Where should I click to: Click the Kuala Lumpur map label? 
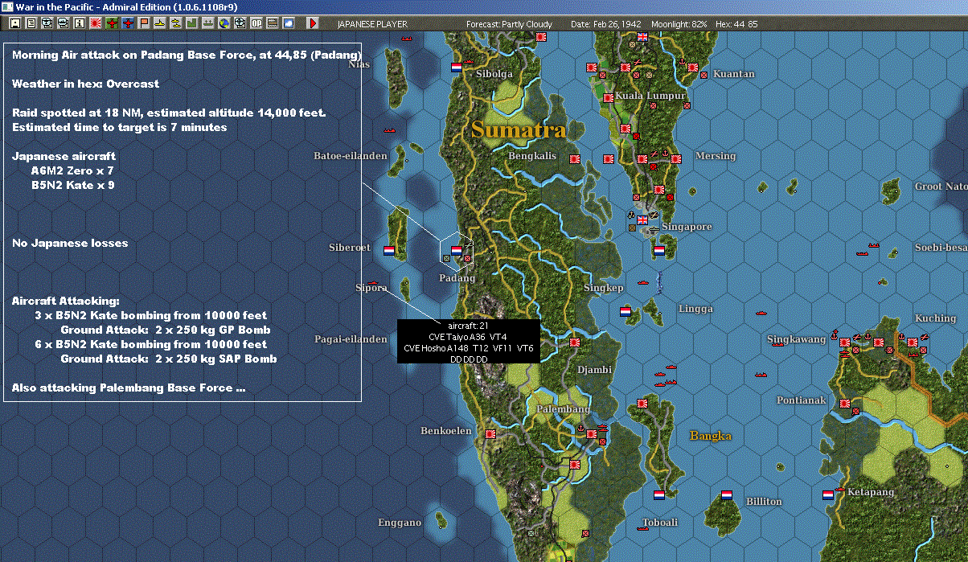click(x=650, y=96)
